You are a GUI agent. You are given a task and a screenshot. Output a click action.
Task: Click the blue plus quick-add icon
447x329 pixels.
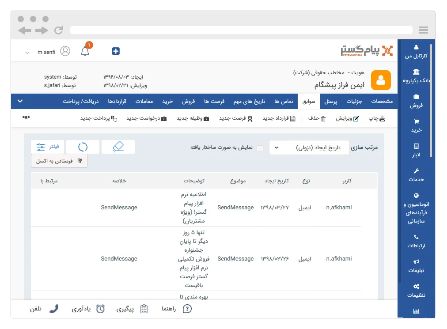[116, 51]
